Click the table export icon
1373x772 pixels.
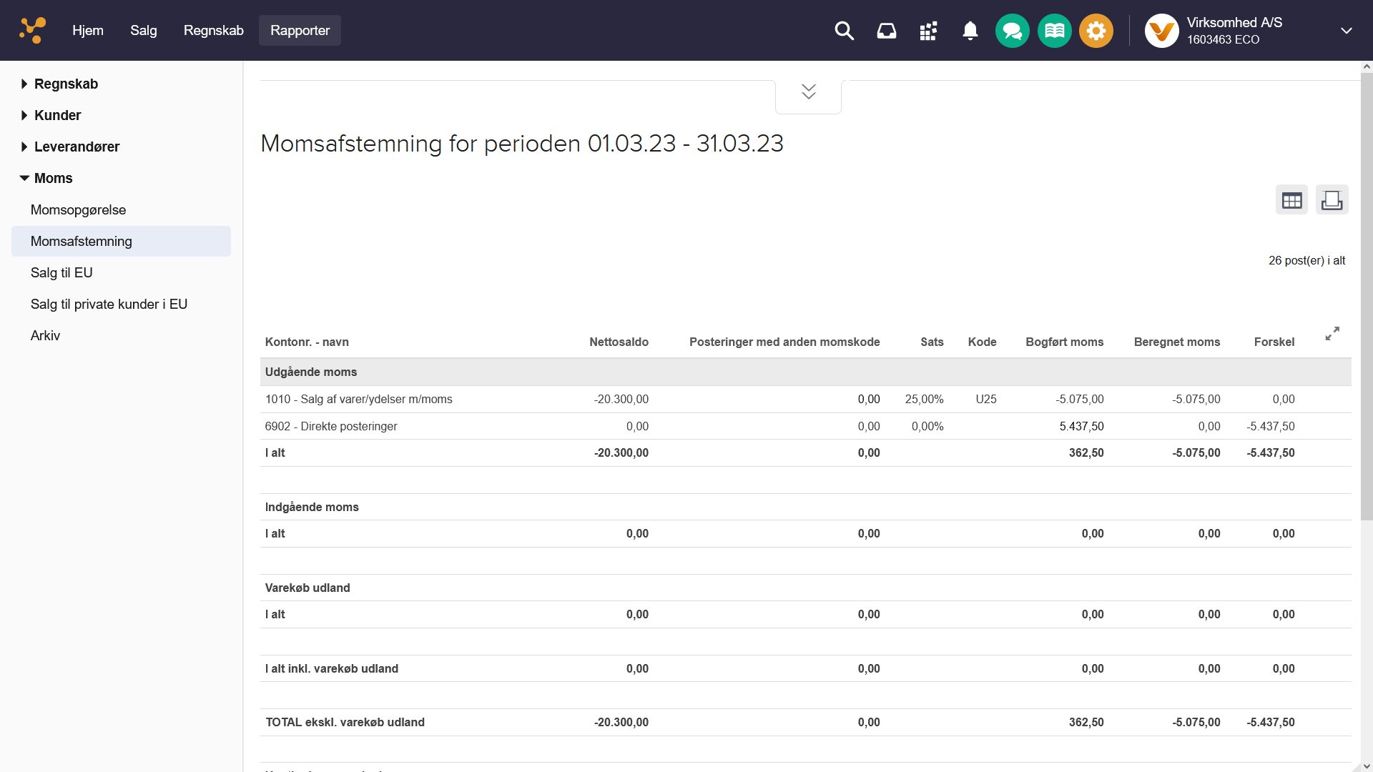point(1291,200)
